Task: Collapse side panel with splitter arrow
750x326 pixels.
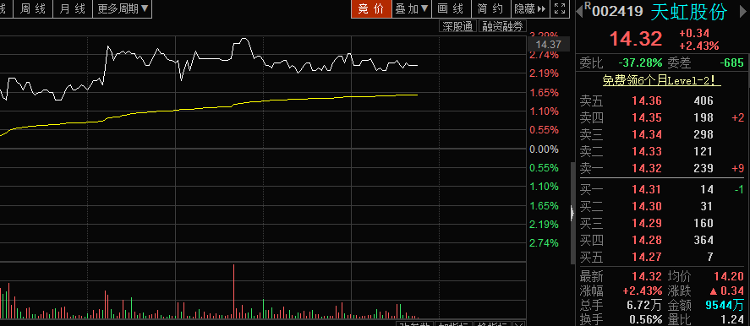Action: tap(572, 213)
